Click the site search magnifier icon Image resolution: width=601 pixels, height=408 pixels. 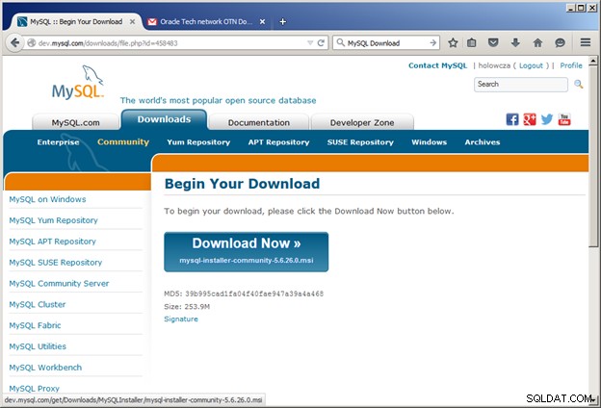[579, 85]
